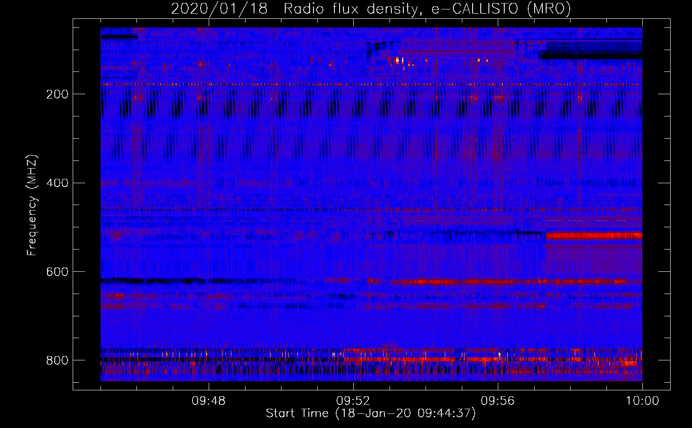Viewport: 692px width, 428px height.
Task: Click the '09:56' time tick label
Action: [x=498, y=401]
